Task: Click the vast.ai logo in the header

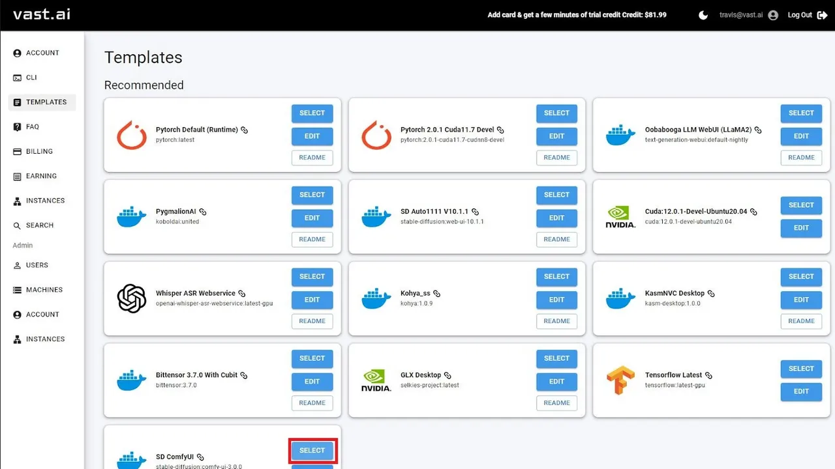Action: coord(42,14)
